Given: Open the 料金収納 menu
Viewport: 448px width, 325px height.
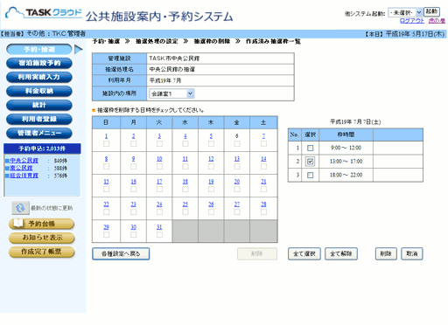Looking at the screenshot, I should click(x=39, y=91).
